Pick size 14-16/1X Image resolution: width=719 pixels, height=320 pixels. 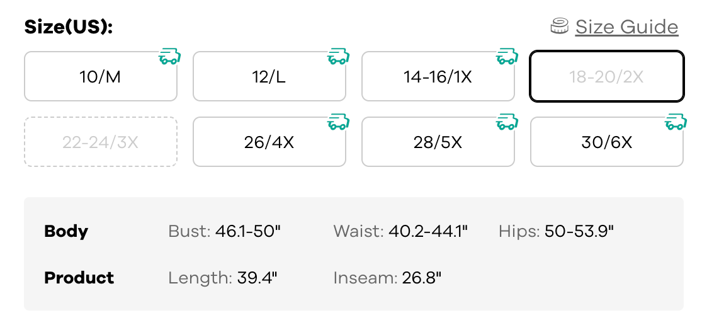[438, 77]
